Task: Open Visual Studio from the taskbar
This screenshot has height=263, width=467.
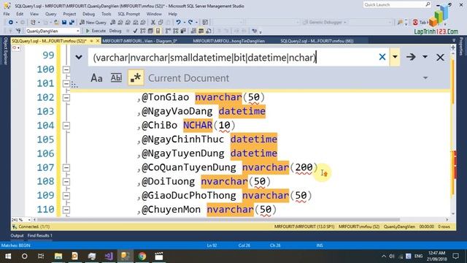Action: click(x=109, y=256)
